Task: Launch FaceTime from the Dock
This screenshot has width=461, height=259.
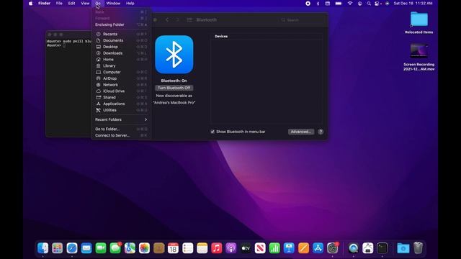Action: coord(101,248)
